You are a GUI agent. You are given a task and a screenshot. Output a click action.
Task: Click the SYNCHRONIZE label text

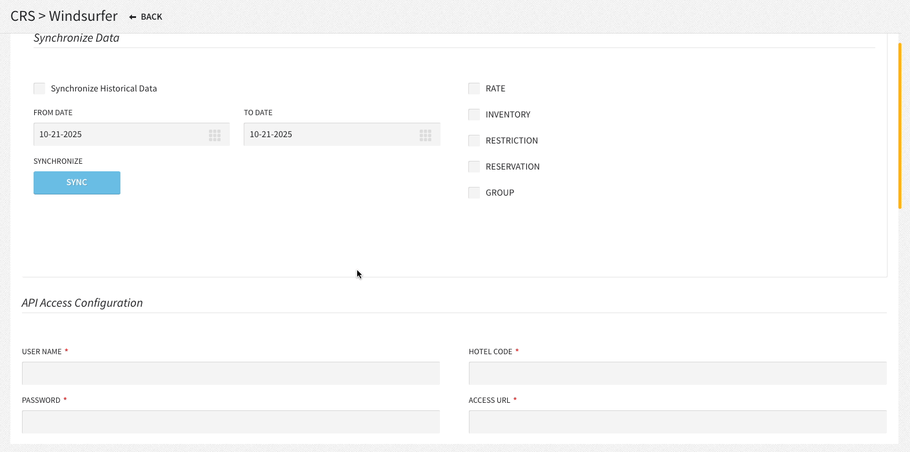pos(58,161)
